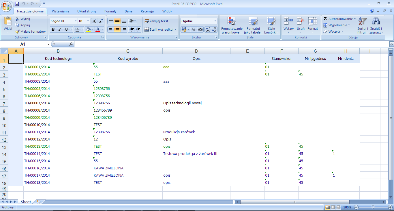Image resolution: width=394 pixels, height=211 pixels.
Task: Align text to top
Action: [x=110, y=21]
